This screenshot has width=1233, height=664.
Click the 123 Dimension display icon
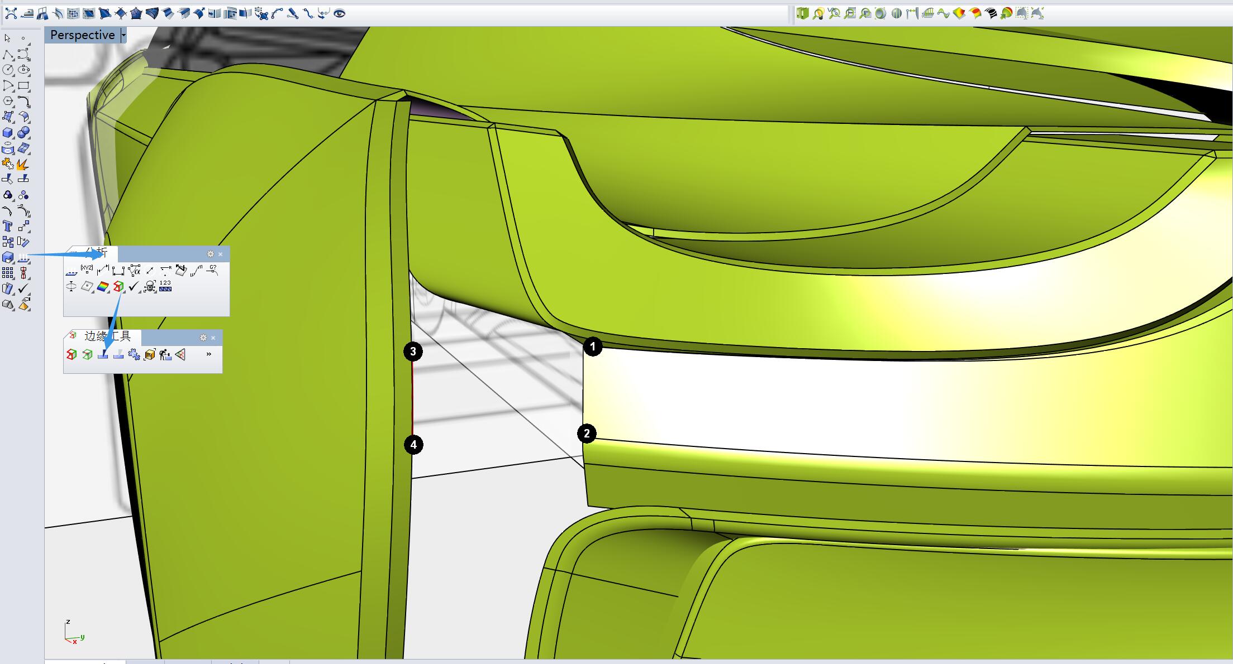click(165, 286)
